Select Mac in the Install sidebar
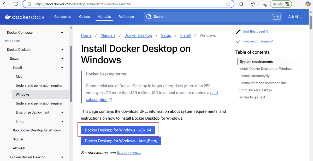This screenshot has width=313, height=161. point(19,77)
